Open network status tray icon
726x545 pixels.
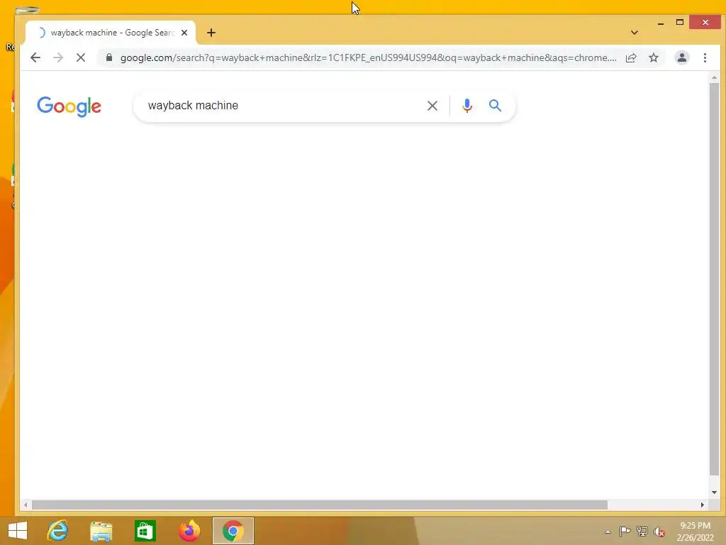pyautogui.click(x=642, y=532)
